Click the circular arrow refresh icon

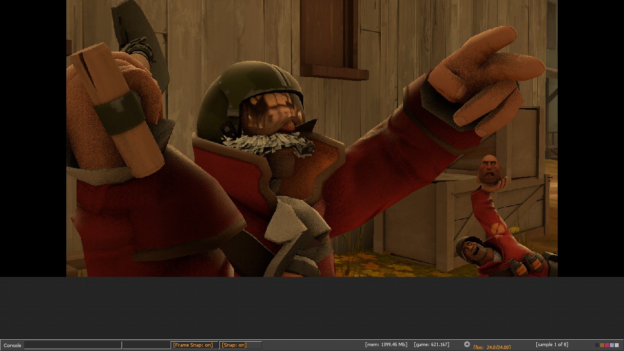tap(467, 344)
